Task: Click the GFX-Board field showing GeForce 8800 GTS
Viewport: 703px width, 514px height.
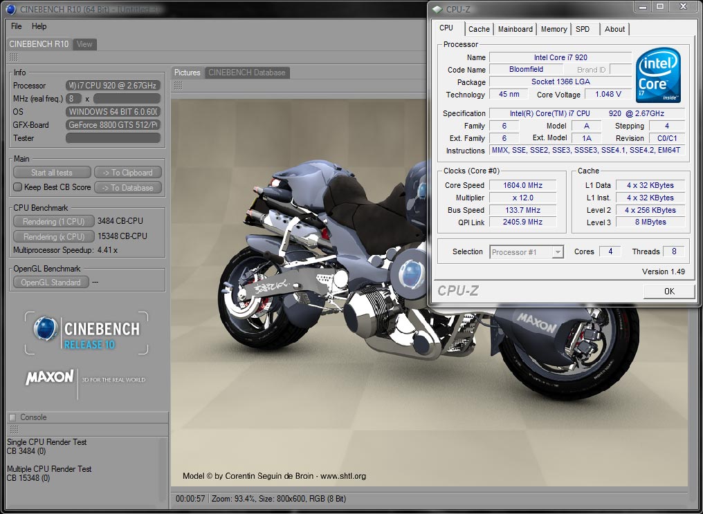Action: coord(113,125)
